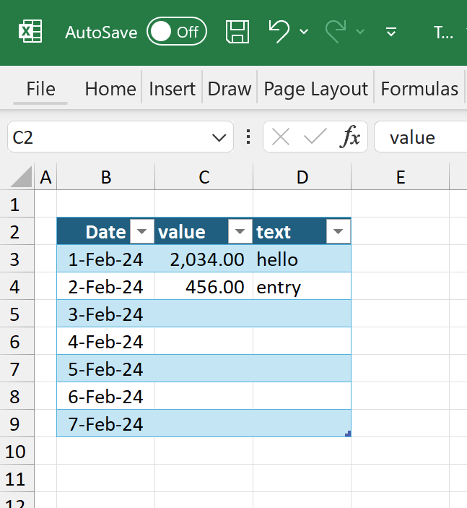Click the Redo arrow icon
This screenshot has height=508, width=467.
point(336,31)
